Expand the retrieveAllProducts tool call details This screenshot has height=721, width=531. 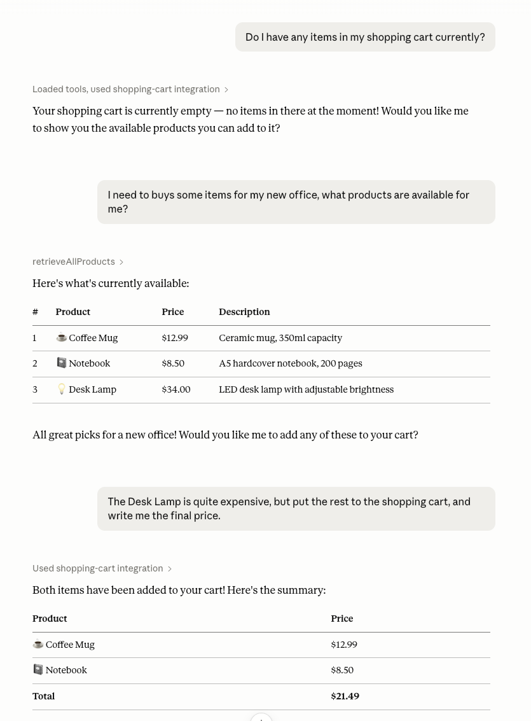pos(78,262)
